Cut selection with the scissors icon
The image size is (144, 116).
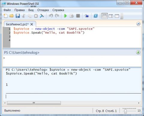[24, 16]
